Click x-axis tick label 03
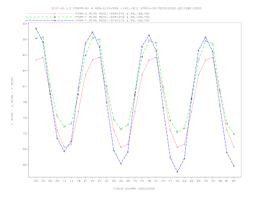This screenshot has height=197, width=255. coord(43,181)
